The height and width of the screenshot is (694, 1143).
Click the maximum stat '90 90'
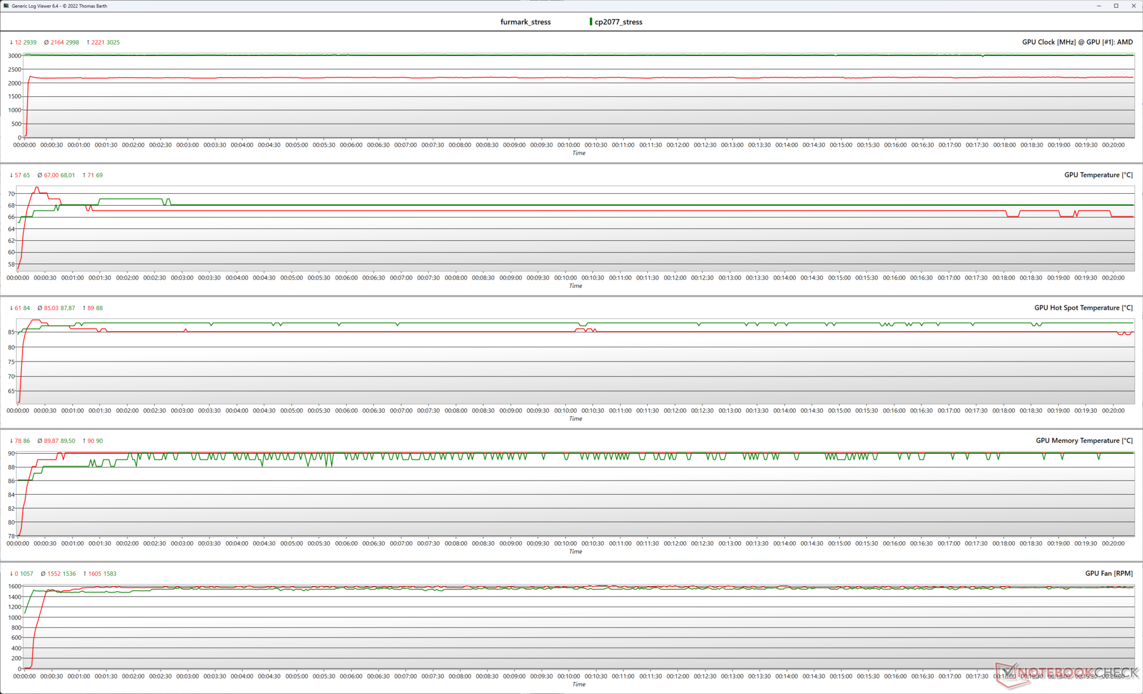(x=92, y=441)
